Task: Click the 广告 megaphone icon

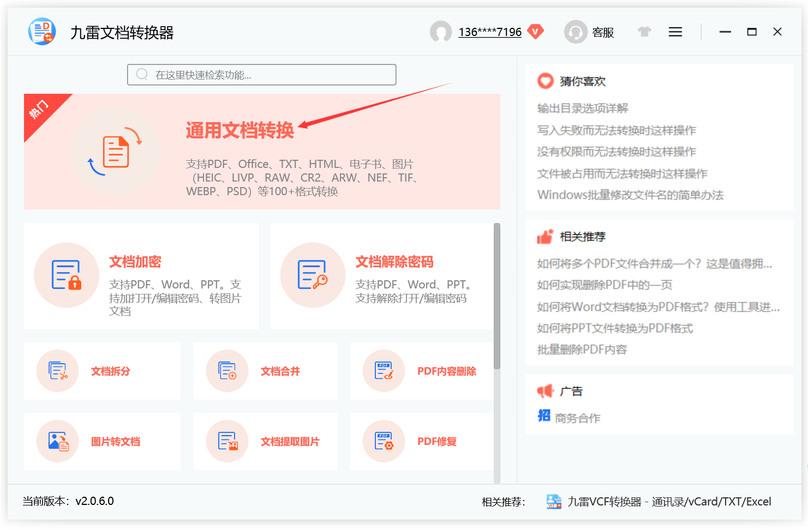Action: pyautogui.click(x=545, y=391)
